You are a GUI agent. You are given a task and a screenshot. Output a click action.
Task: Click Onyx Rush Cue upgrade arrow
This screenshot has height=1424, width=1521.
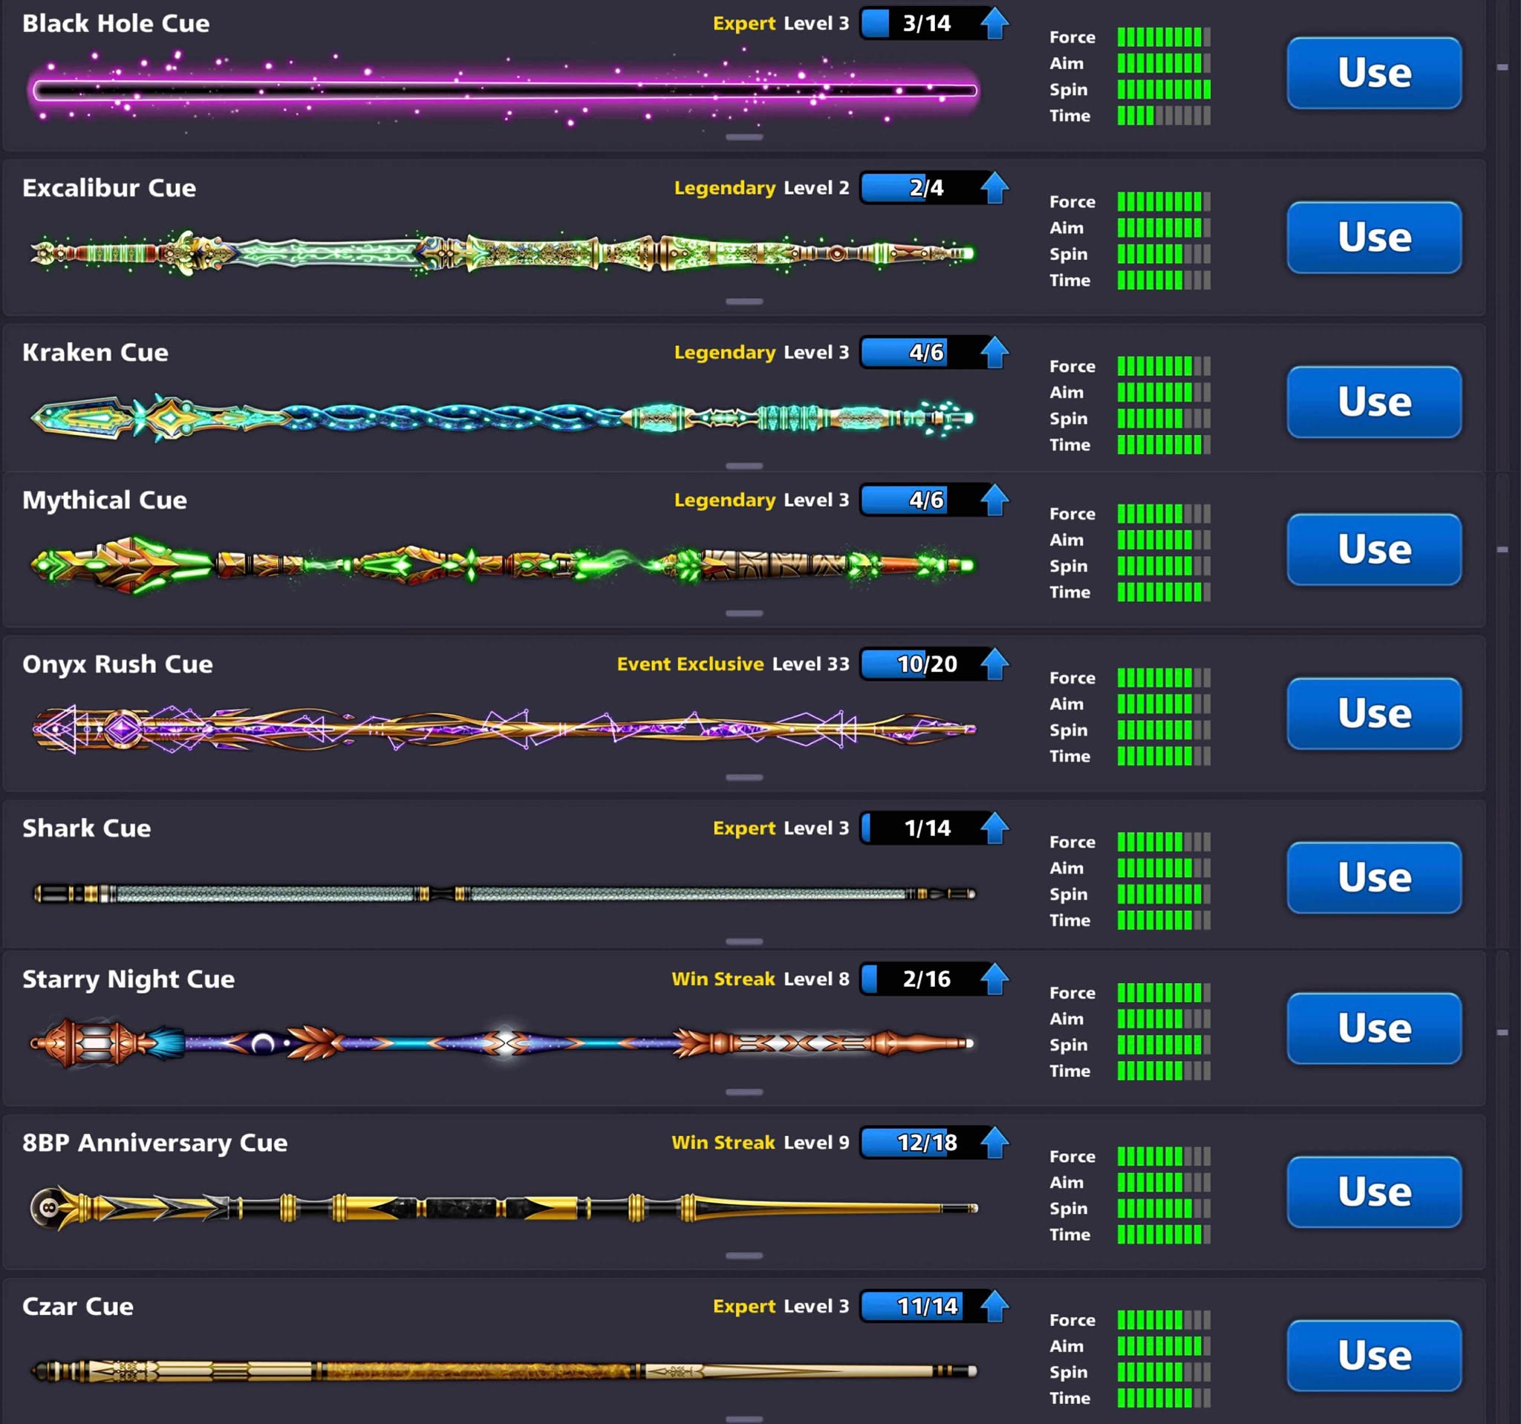pos(994,664)
